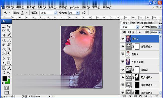Select the Rectangle shape tool
This screenshot has width=163, height=98.
coord(9,63)
